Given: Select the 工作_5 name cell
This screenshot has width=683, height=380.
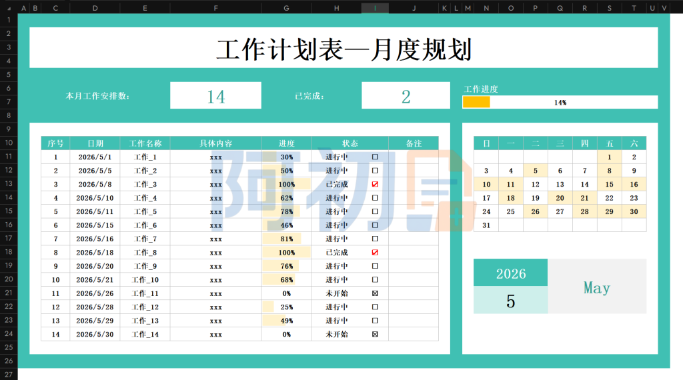Looking at the screenshot, I should click(x=145, y=211).
